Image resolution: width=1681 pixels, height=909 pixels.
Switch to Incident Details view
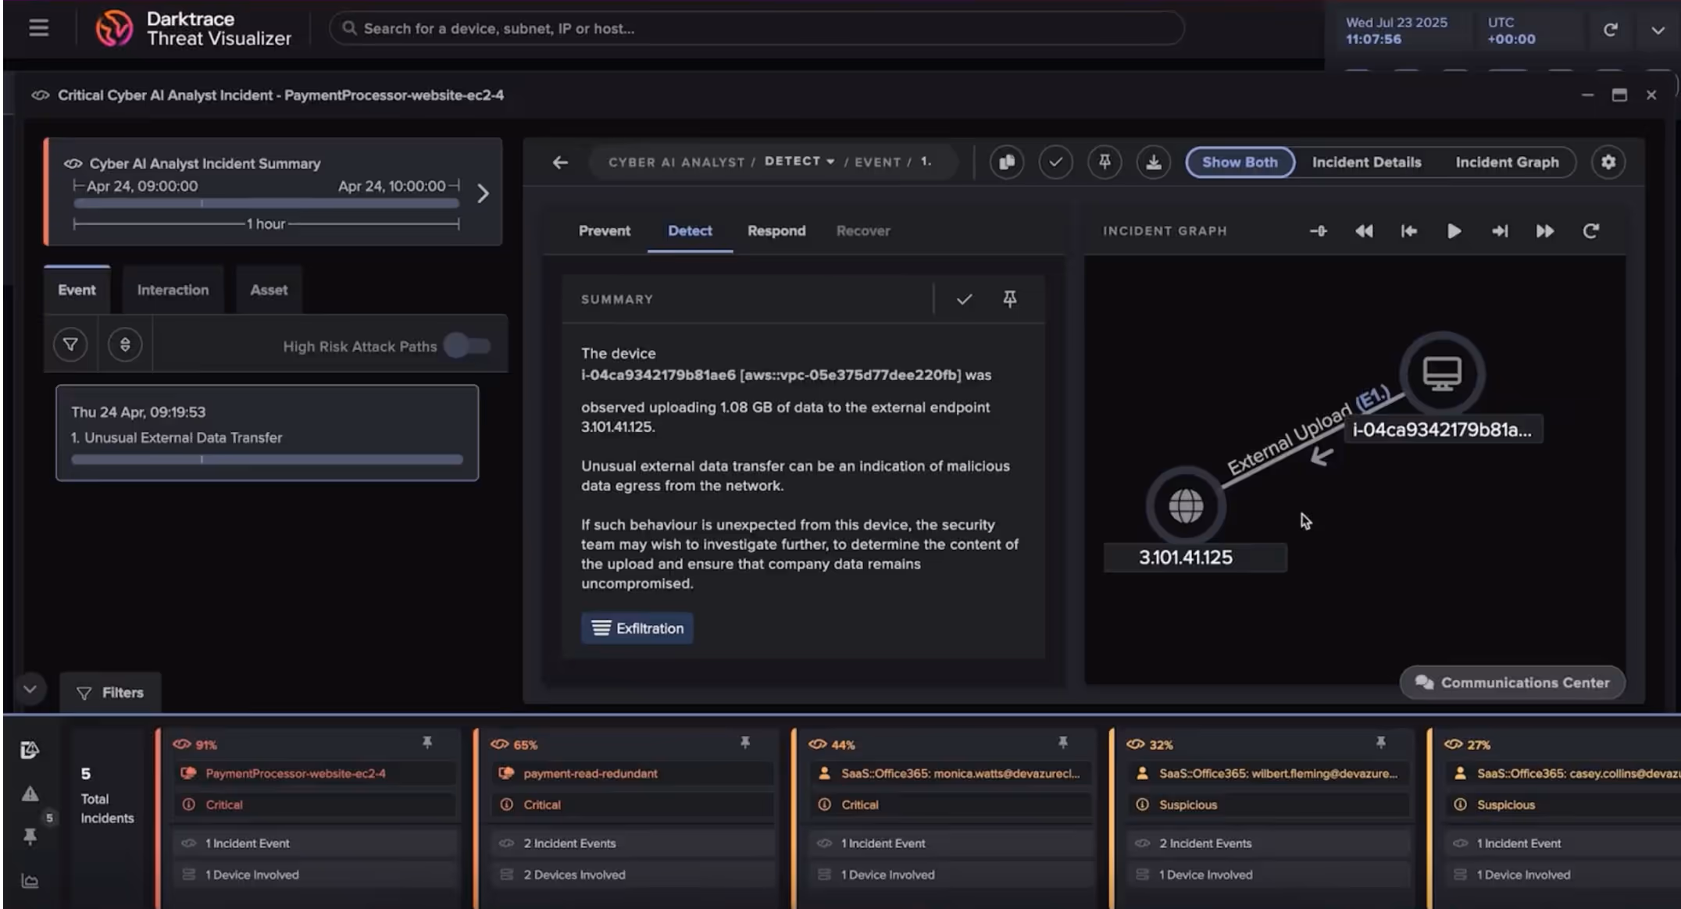point(1366,162)
